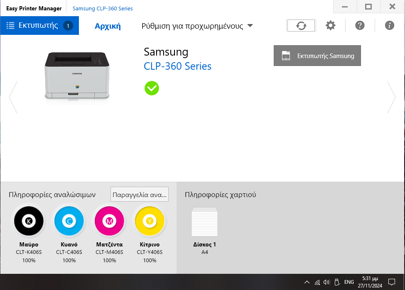The width and height of the screenshot is (405, 290).
Task: Maximize the Easy Printer Manager window
Action: [x=368, y=7]
